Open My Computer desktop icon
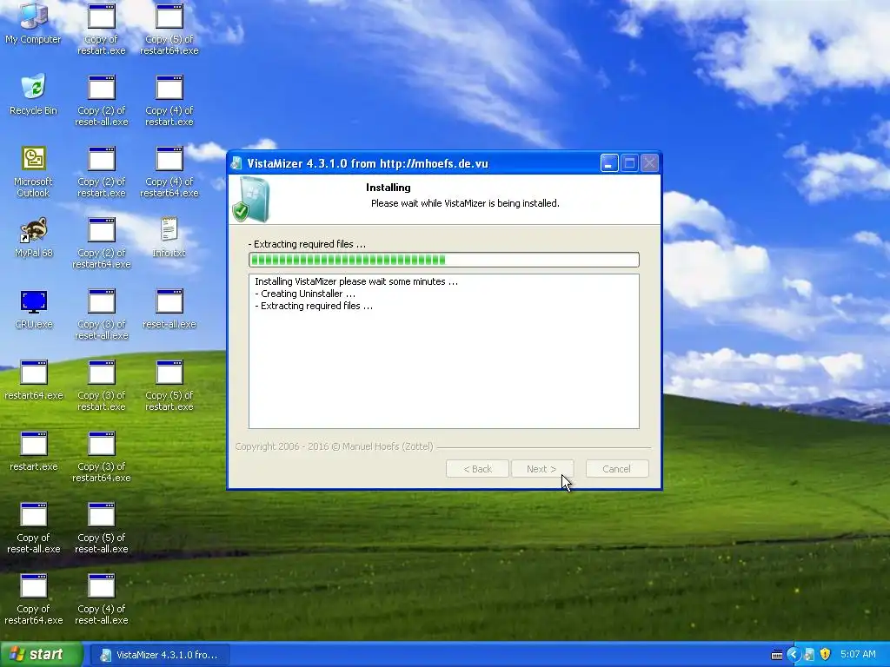 click(x=33, y=23)
